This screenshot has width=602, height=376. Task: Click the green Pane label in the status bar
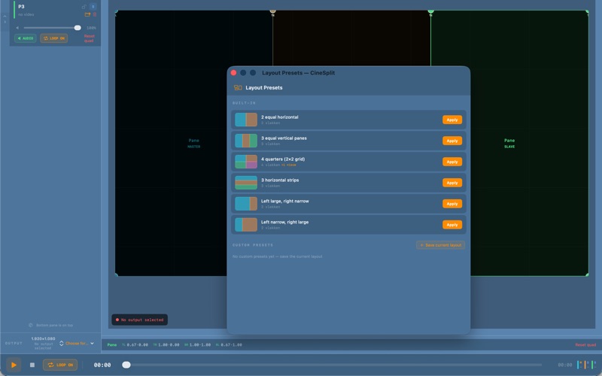pos(111,345)
